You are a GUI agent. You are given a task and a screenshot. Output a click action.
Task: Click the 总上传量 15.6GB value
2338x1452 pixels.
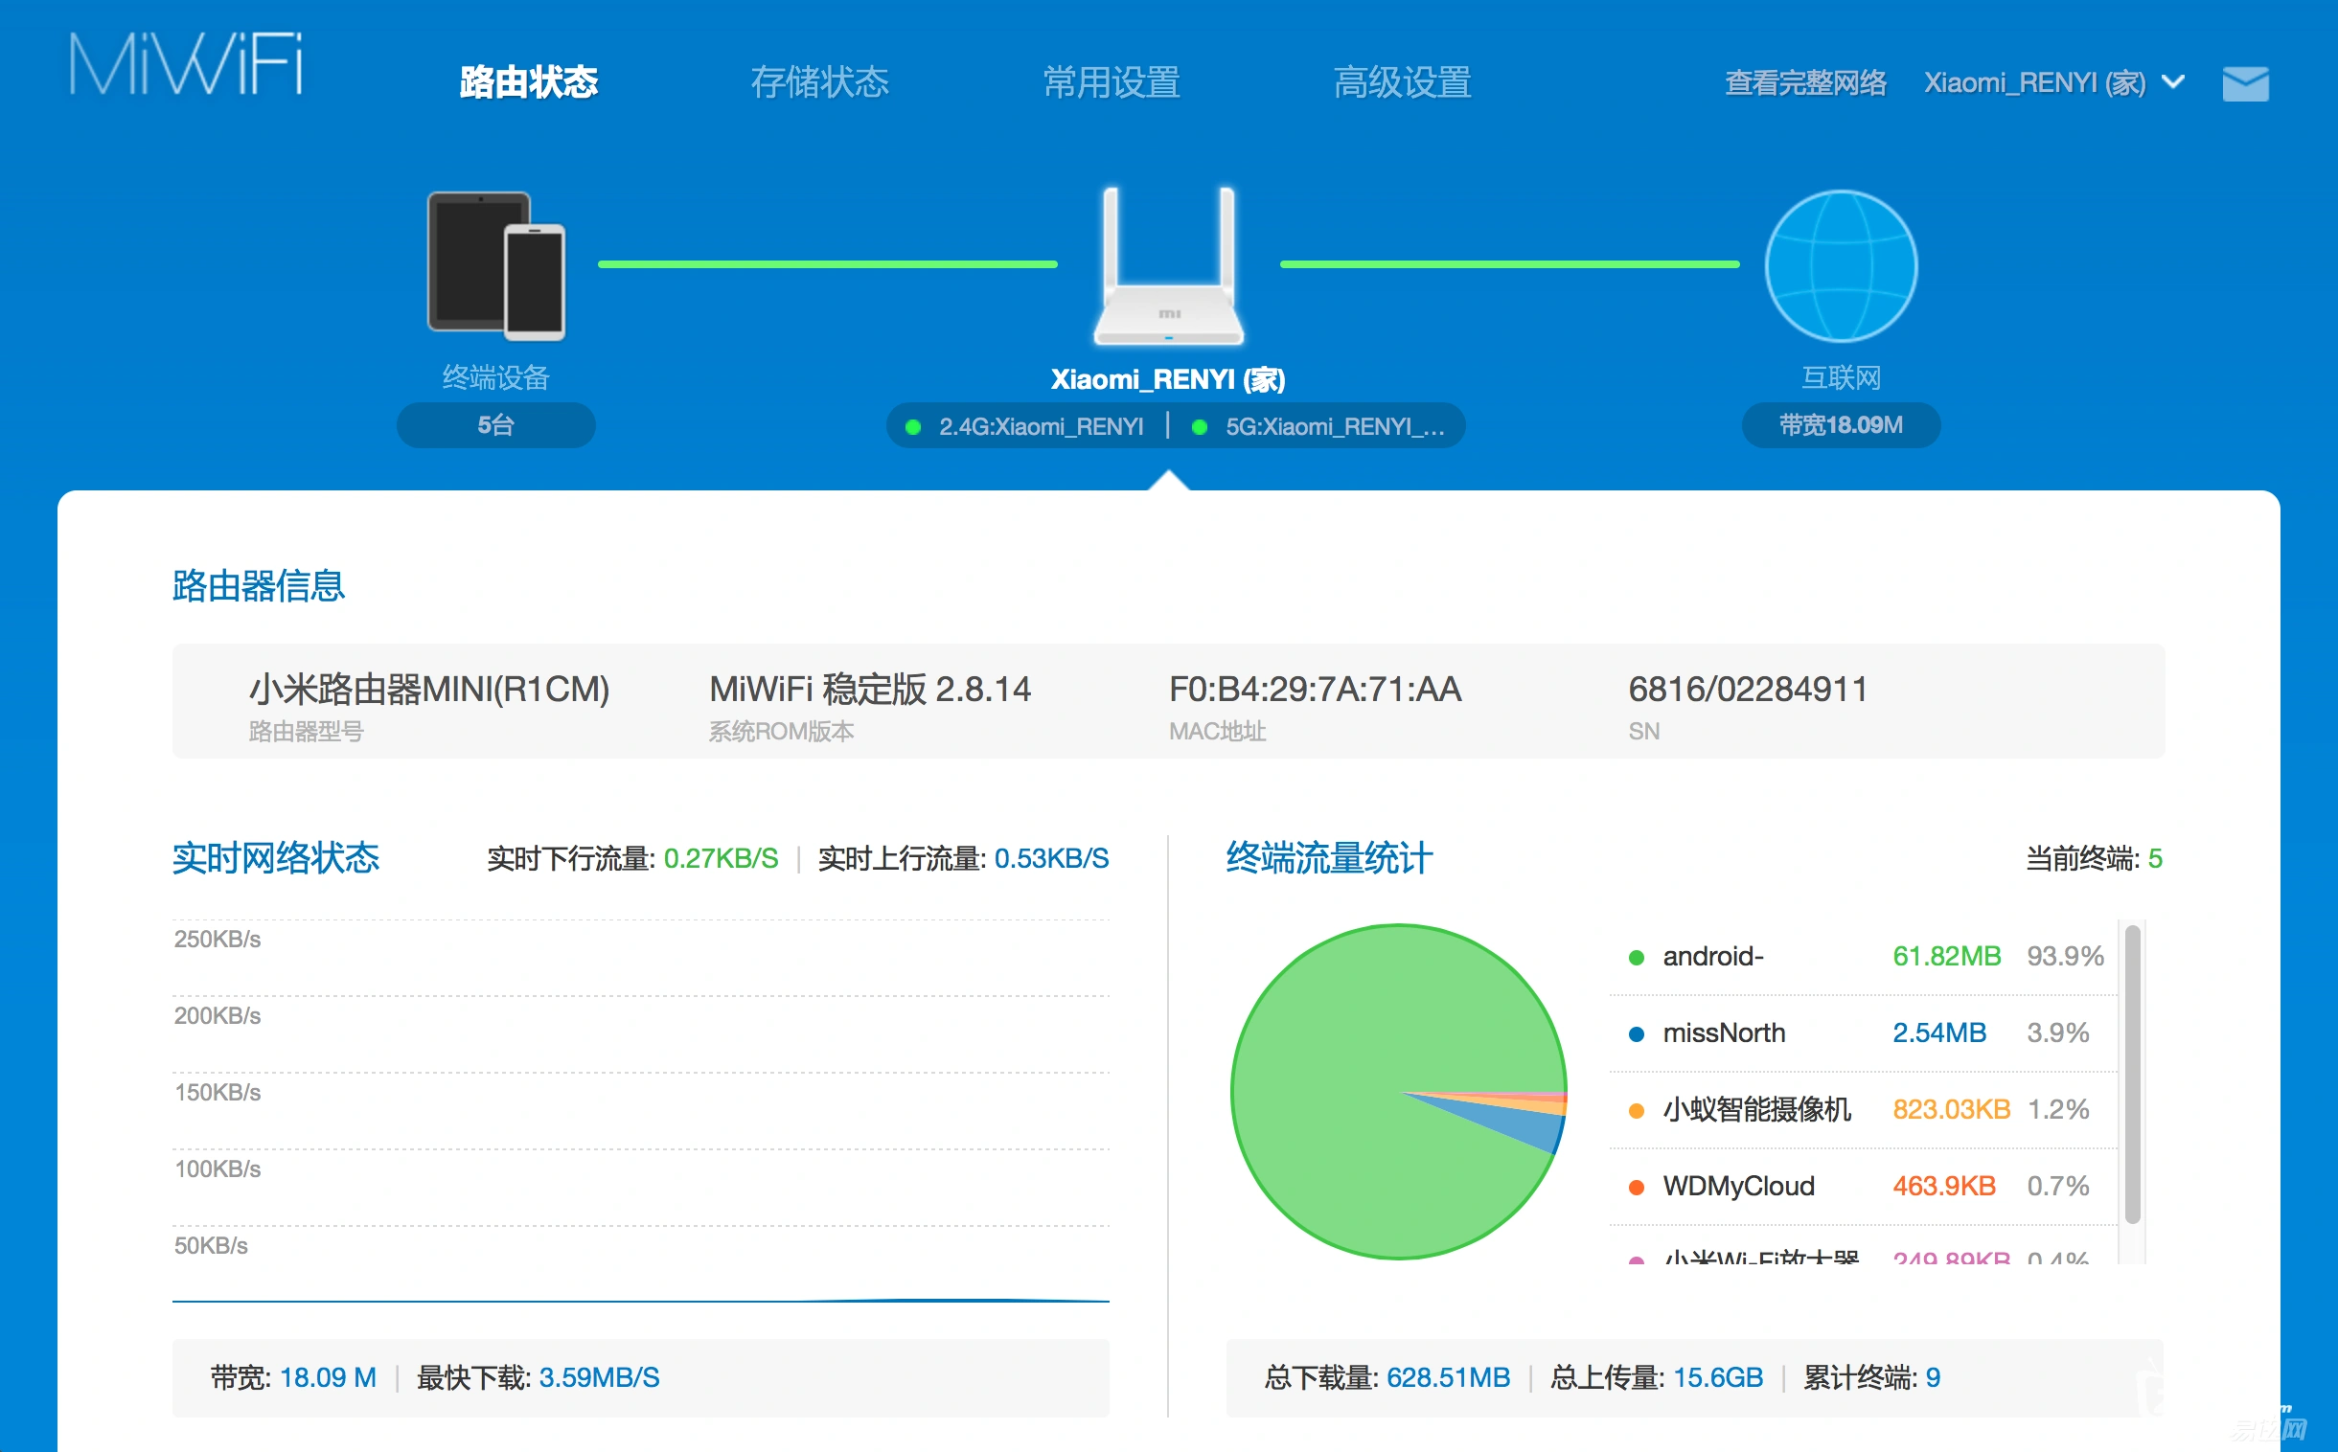pyautogui.click(x=1718, y=1378)
